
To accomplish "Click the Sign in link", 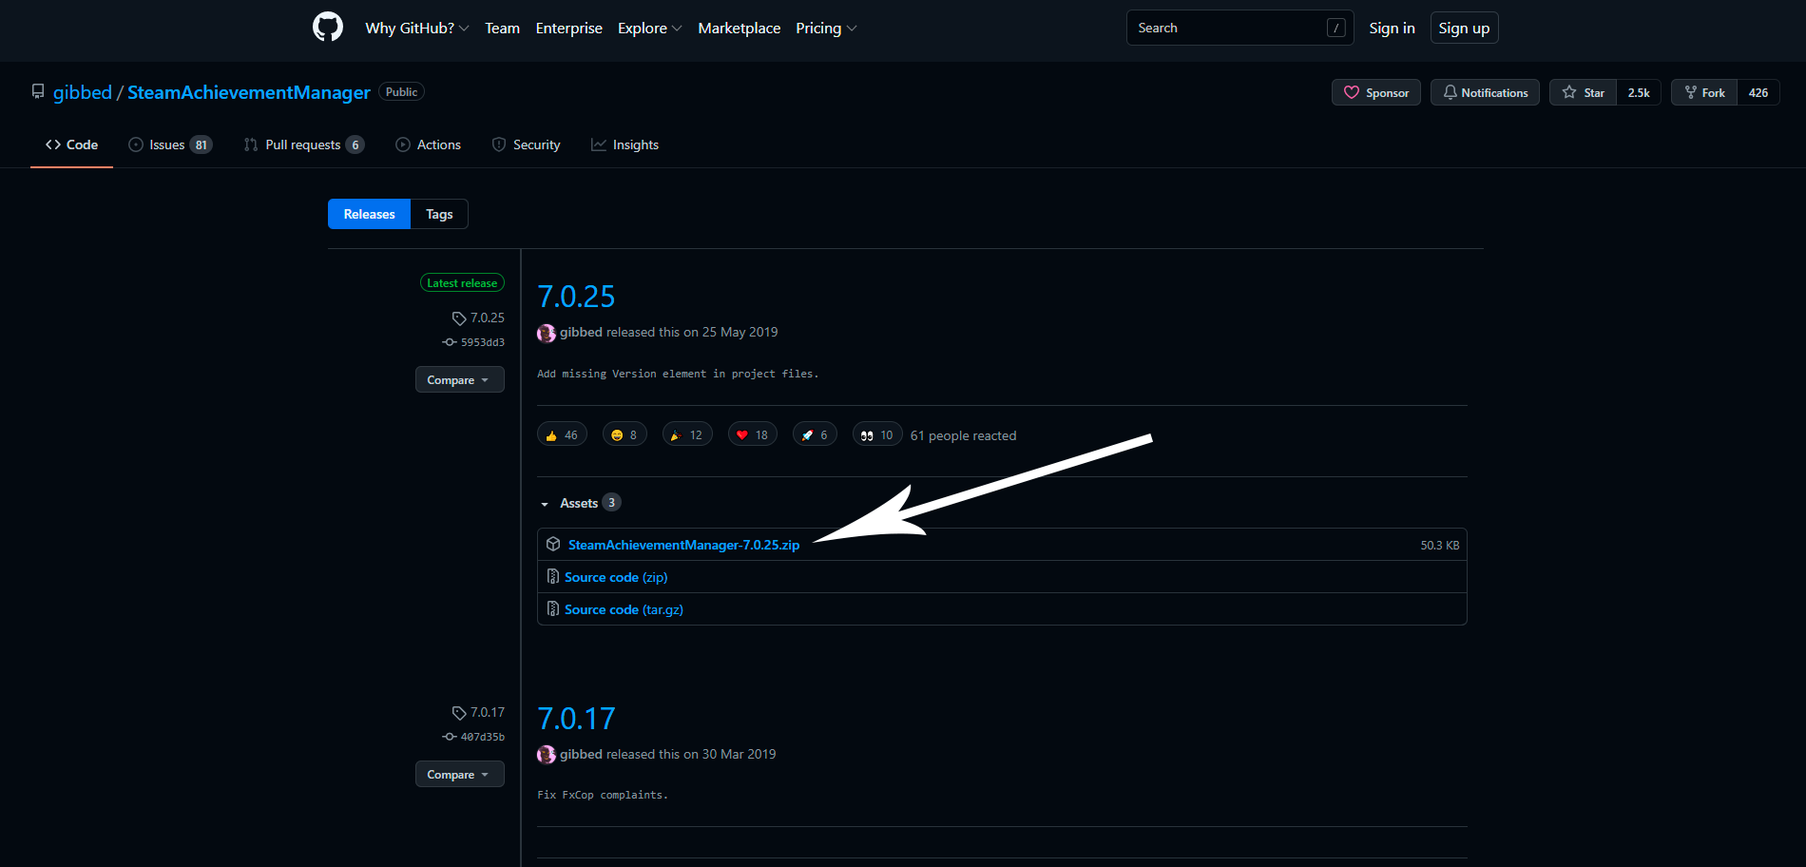I will click(x=1392, y=29).
